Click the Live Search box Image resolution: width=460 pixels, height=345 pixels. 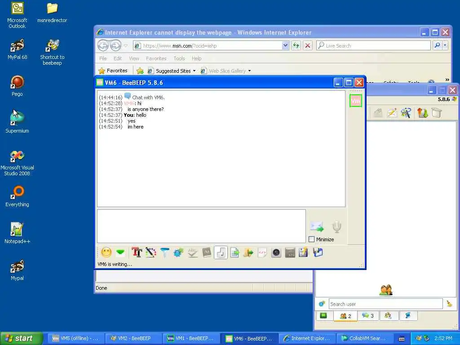[373, 45]
